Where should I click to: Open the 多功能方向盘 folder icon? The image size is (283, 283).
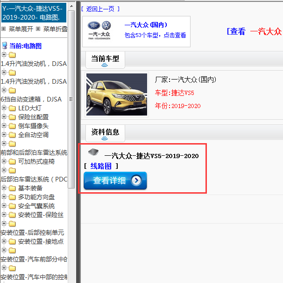click(12, 197)
